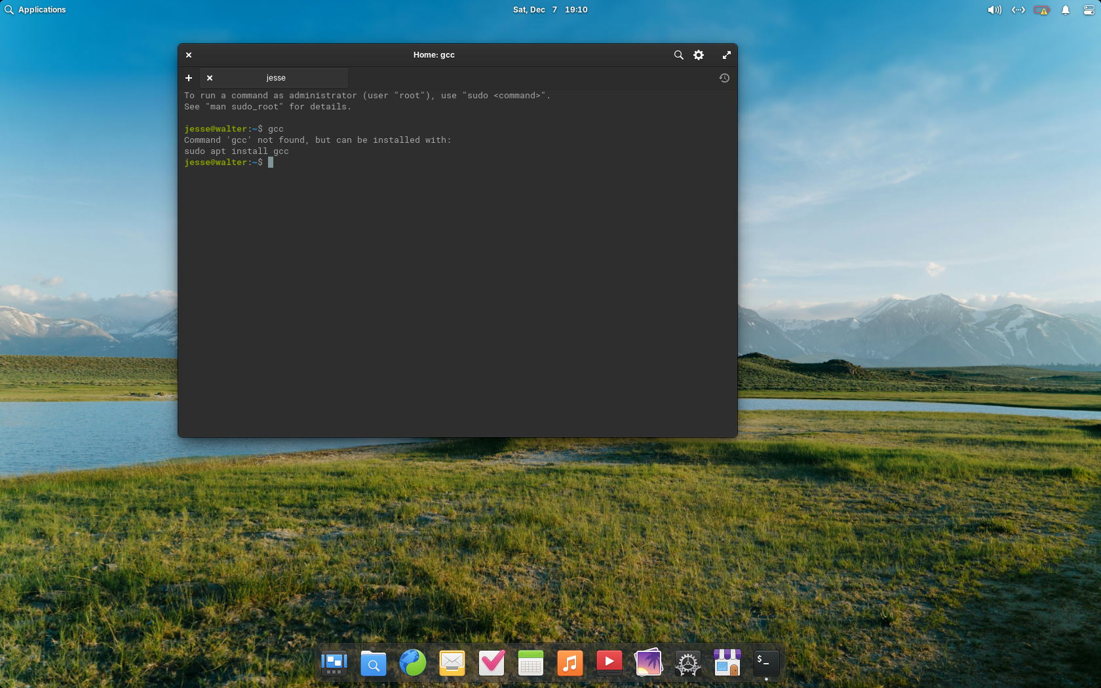Launch Videos from the dock

click(x=609, y=663)
